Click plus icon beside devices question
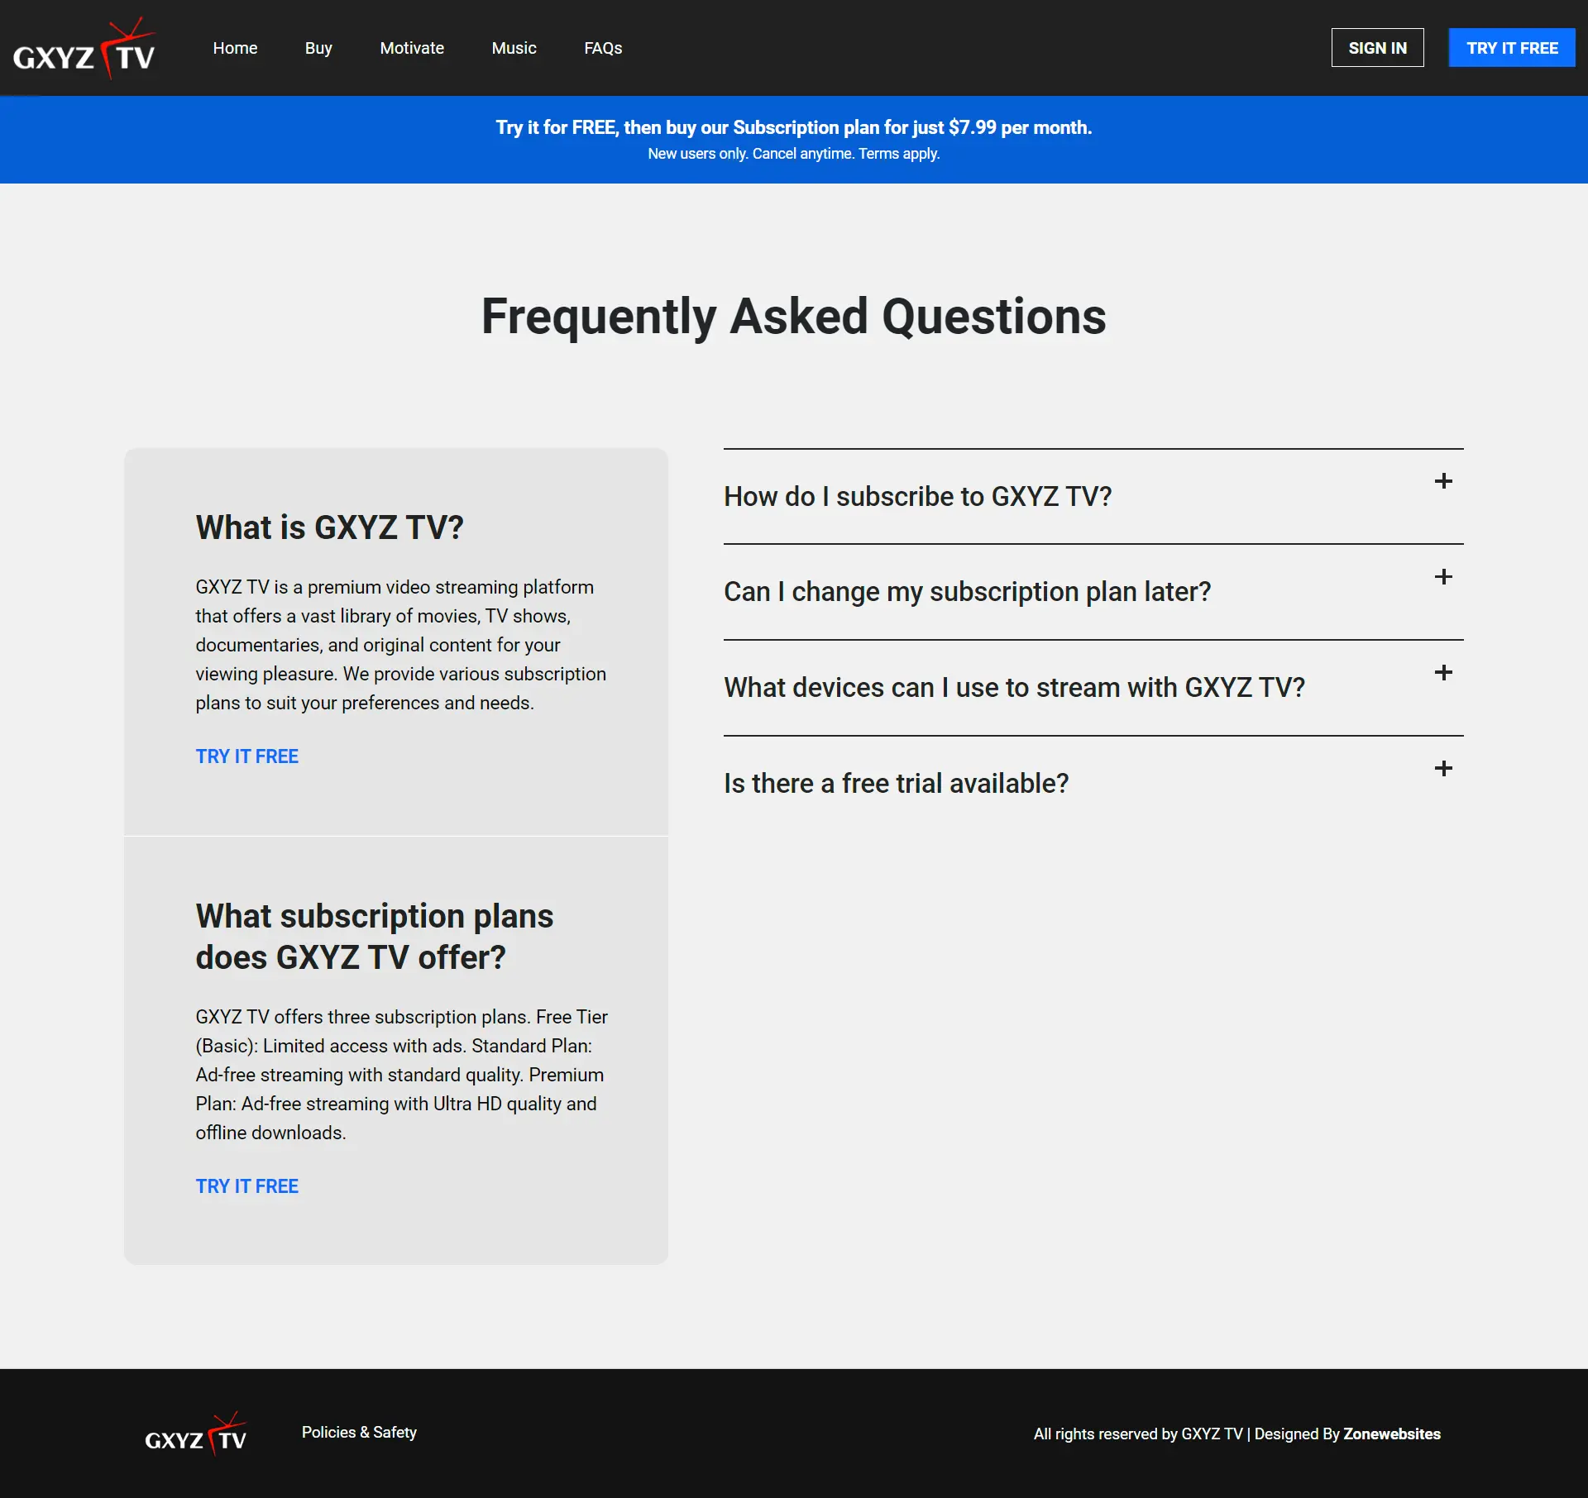1588x1498 pixels. coord(1443,673)
